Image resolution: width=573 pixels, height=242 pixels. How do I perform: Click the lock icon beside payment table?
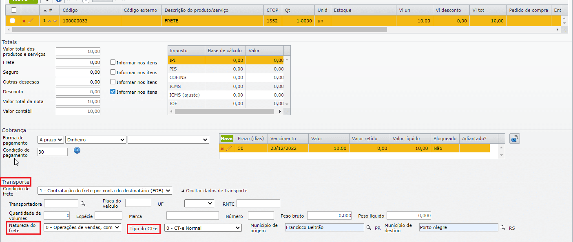515,139
